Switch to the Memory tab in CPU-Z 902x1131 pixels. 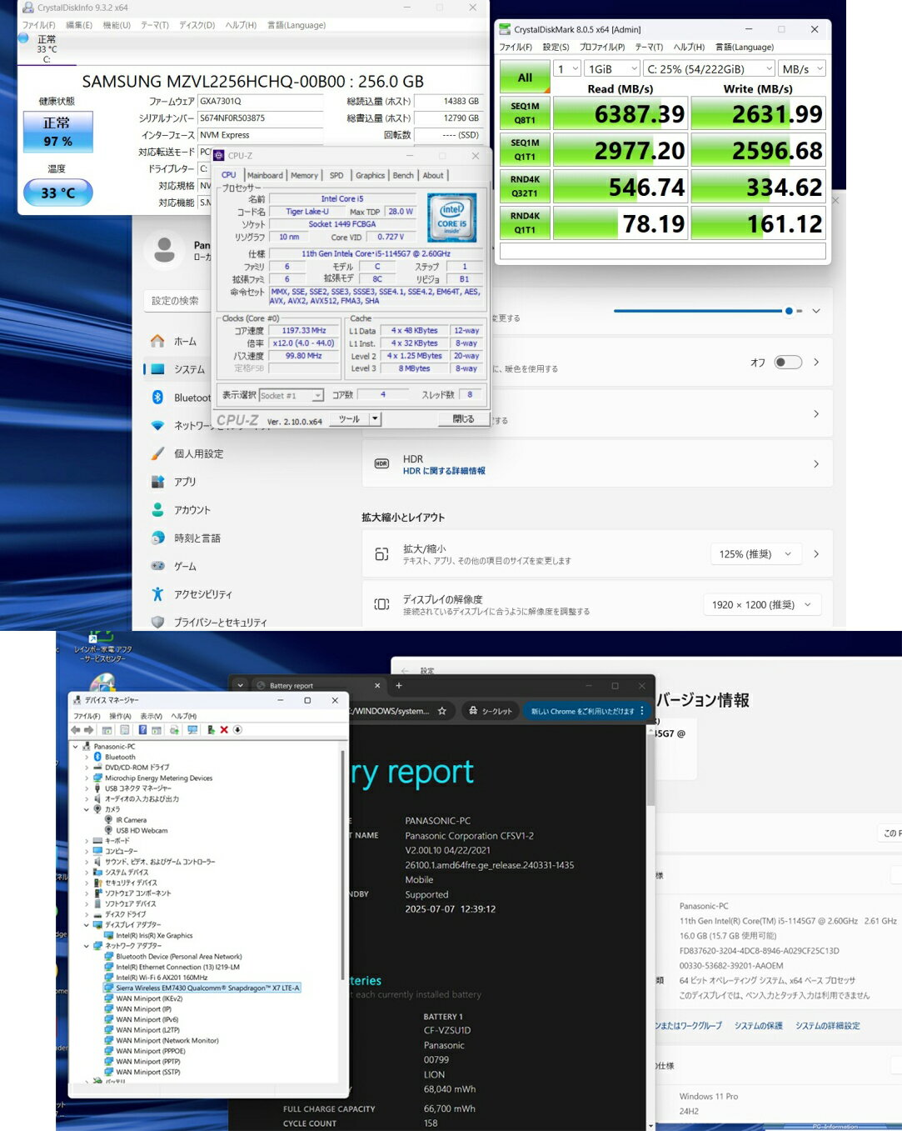coord(304,176)
